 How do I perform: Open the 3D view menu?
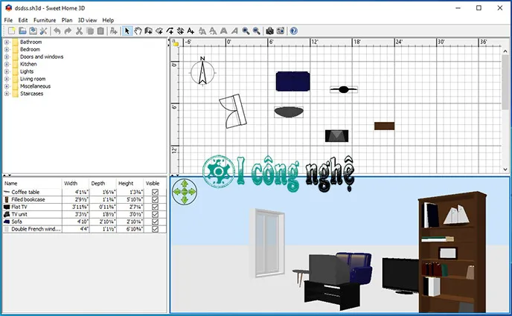tap(87, 20)
